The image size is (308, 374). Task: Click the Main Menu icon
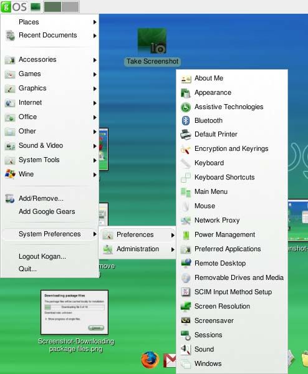point(186,192)
